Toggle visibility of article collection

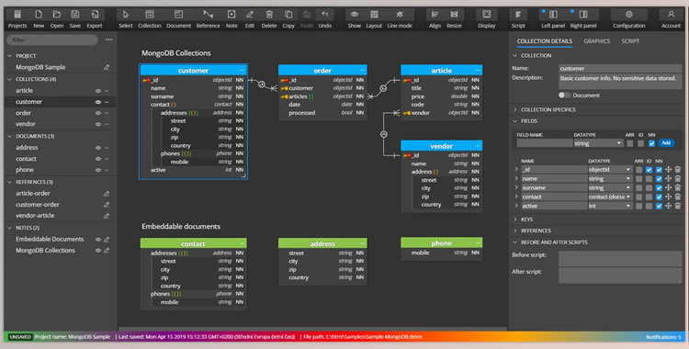click(x=98, y=91)
